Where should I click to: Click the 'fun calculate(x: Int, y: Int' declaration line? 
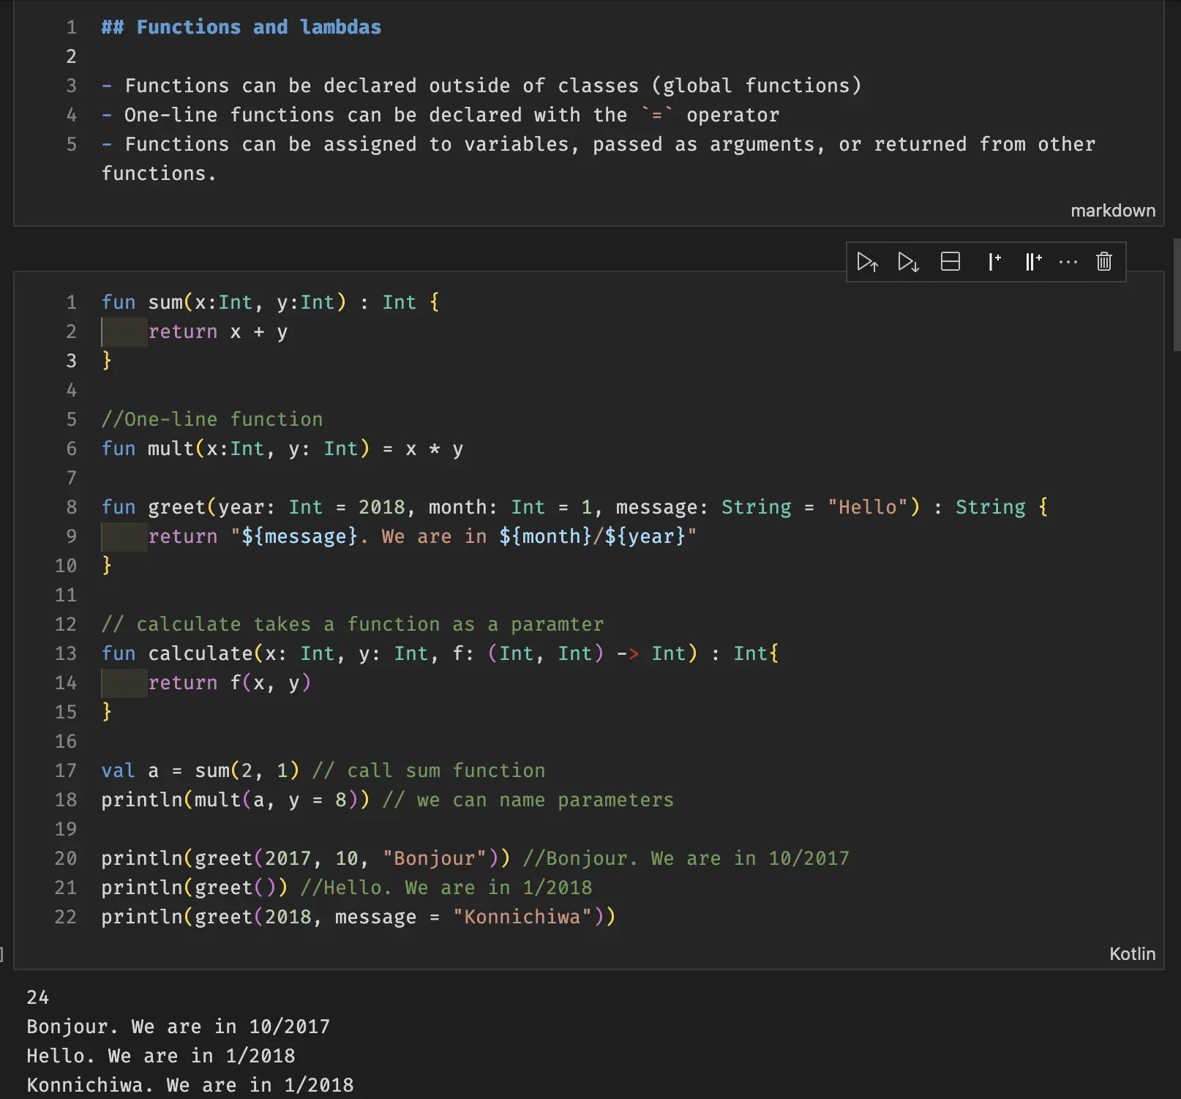(440, 653)
